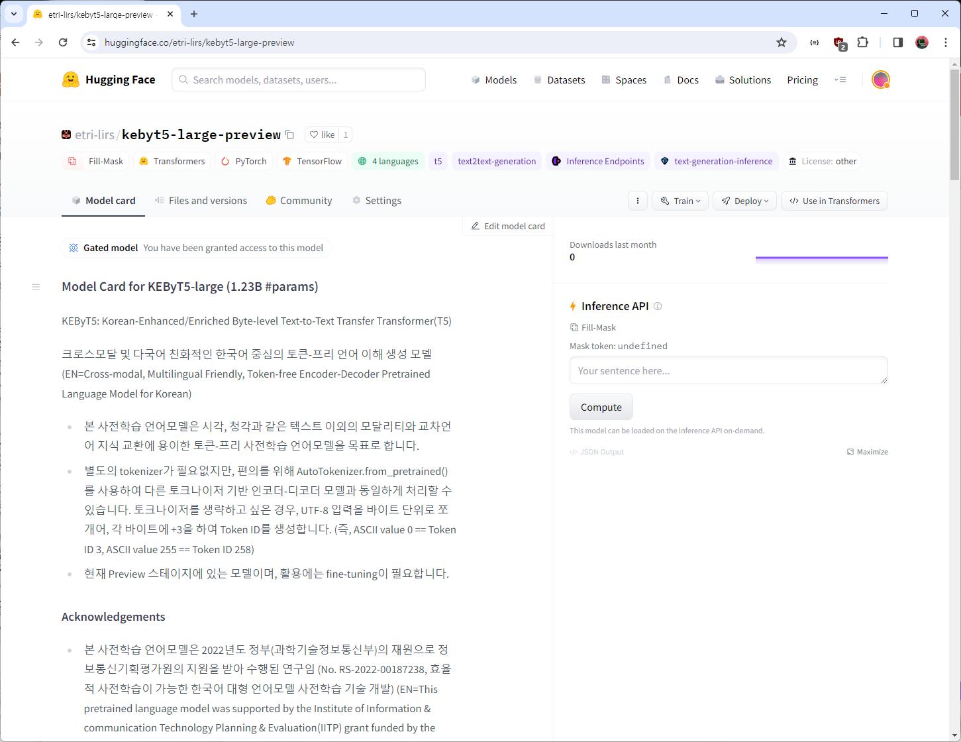This screenshot has height=742, width=961.
Task: Switch to Files and versions tab
Action: pos(201,201)
